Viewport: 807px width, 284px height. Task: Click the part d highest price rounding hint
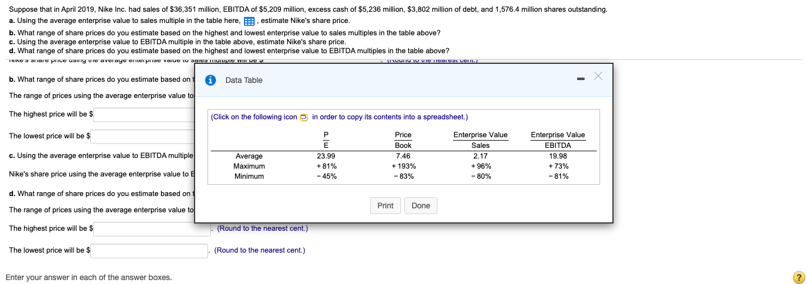coord(262,229)
